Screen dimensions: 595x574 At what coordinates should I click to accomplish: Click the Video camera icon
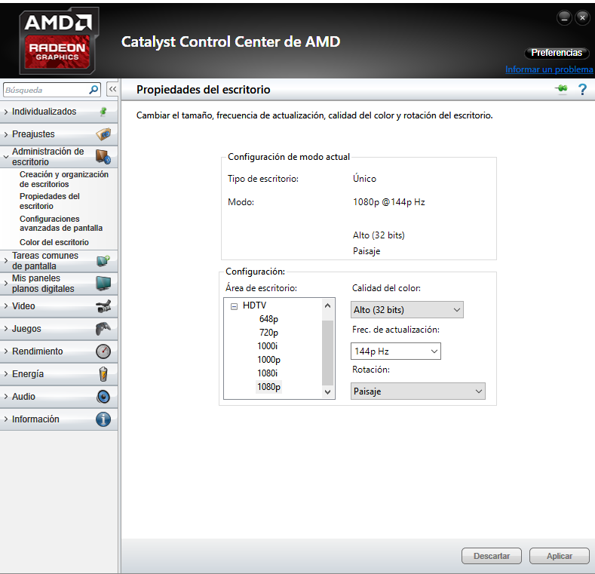(x=103, y=306)
